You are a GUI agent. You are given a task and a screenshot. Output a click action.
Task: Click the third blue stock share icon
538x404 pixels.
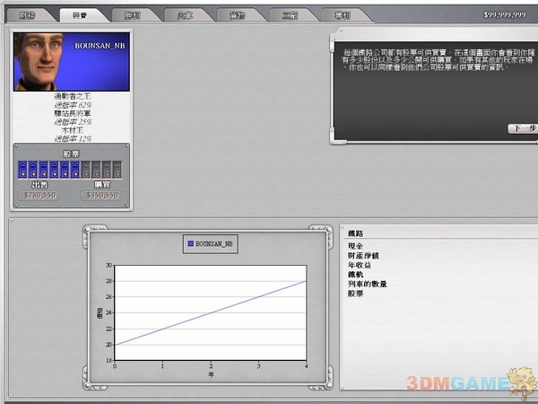pyautogui.click(x=43, y=169)
